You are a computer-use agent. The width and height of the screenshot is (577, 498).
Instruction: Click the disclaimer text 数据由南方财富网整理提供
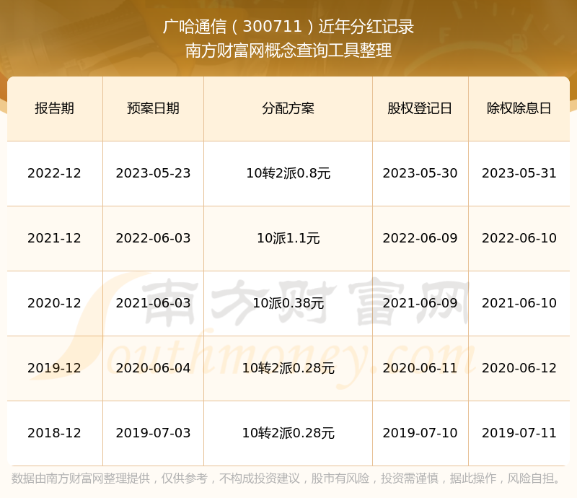coord(81,479)
